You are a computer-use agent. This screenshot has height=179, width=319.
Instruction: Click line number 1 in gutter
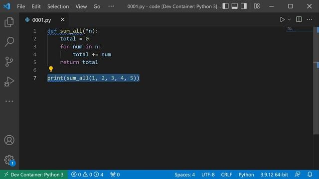coord(35,31)
